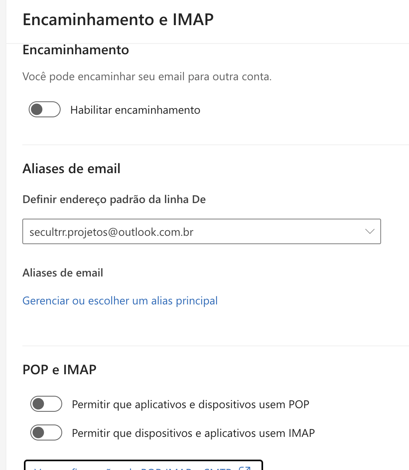Screen dimensions: 409x470
Task: Click the gray left edge strip of panel
Action: point(3,239)
